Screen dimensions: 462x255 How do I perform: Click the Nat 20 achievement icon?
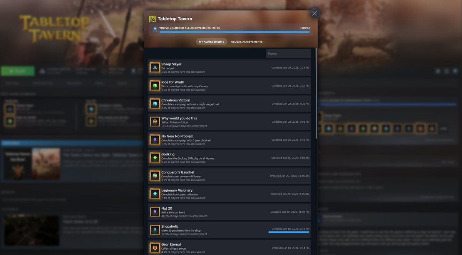(x=155, y=212)
